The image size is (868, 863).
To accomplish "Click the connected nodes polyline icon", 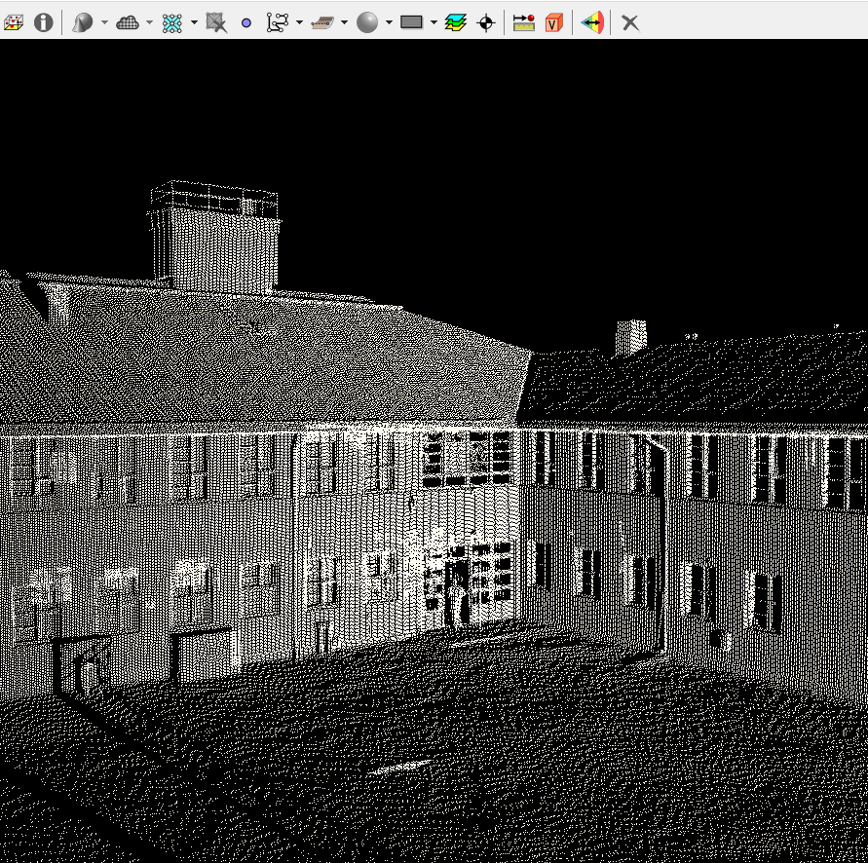I will pyautogui.click(x=277, y=22).
